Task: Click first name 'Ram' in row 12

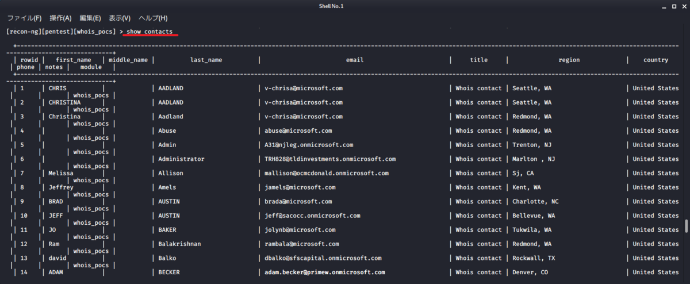Action: point(54,244)
